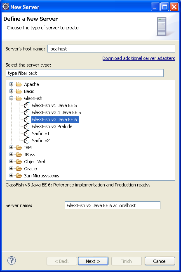181x272 pixels.
Task: Select the Apache tree label
Action: (31, 84)
